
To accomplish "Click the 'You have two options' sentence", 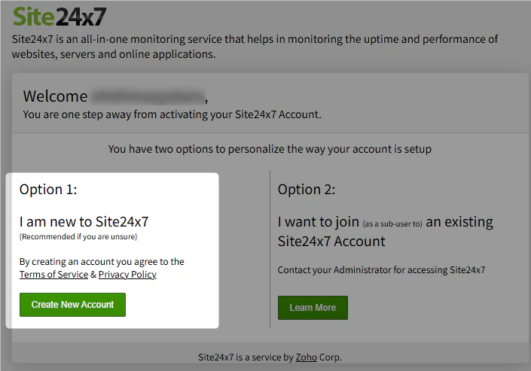I will [270, 149].
